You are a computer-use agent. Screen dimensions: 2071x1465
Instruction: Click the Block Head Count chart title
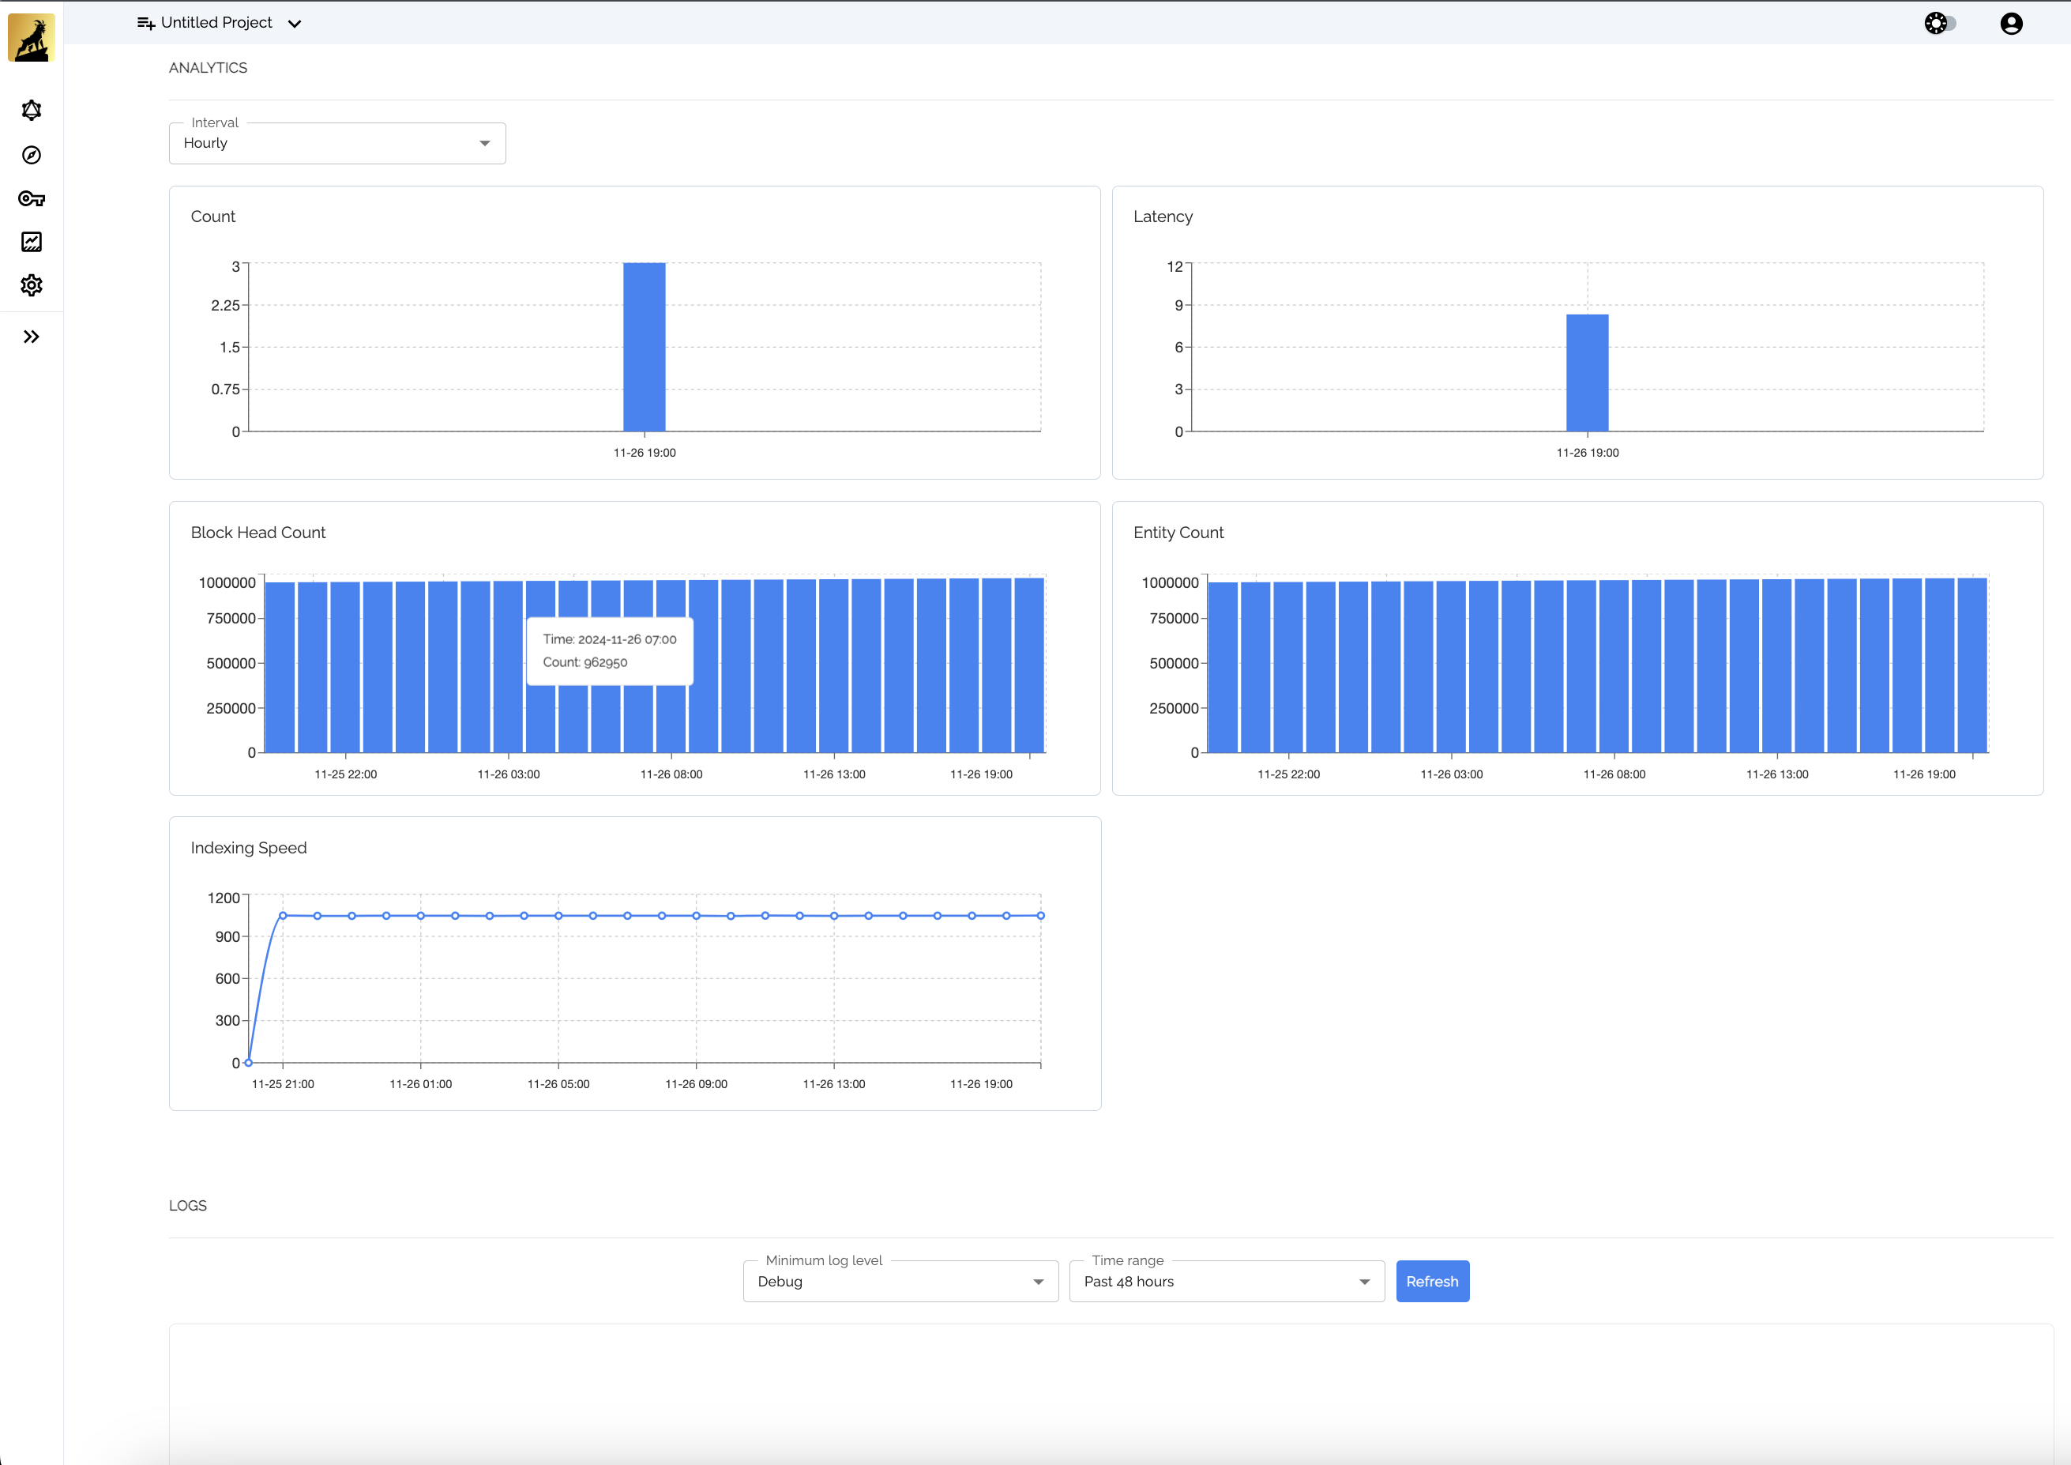[258, 533]
